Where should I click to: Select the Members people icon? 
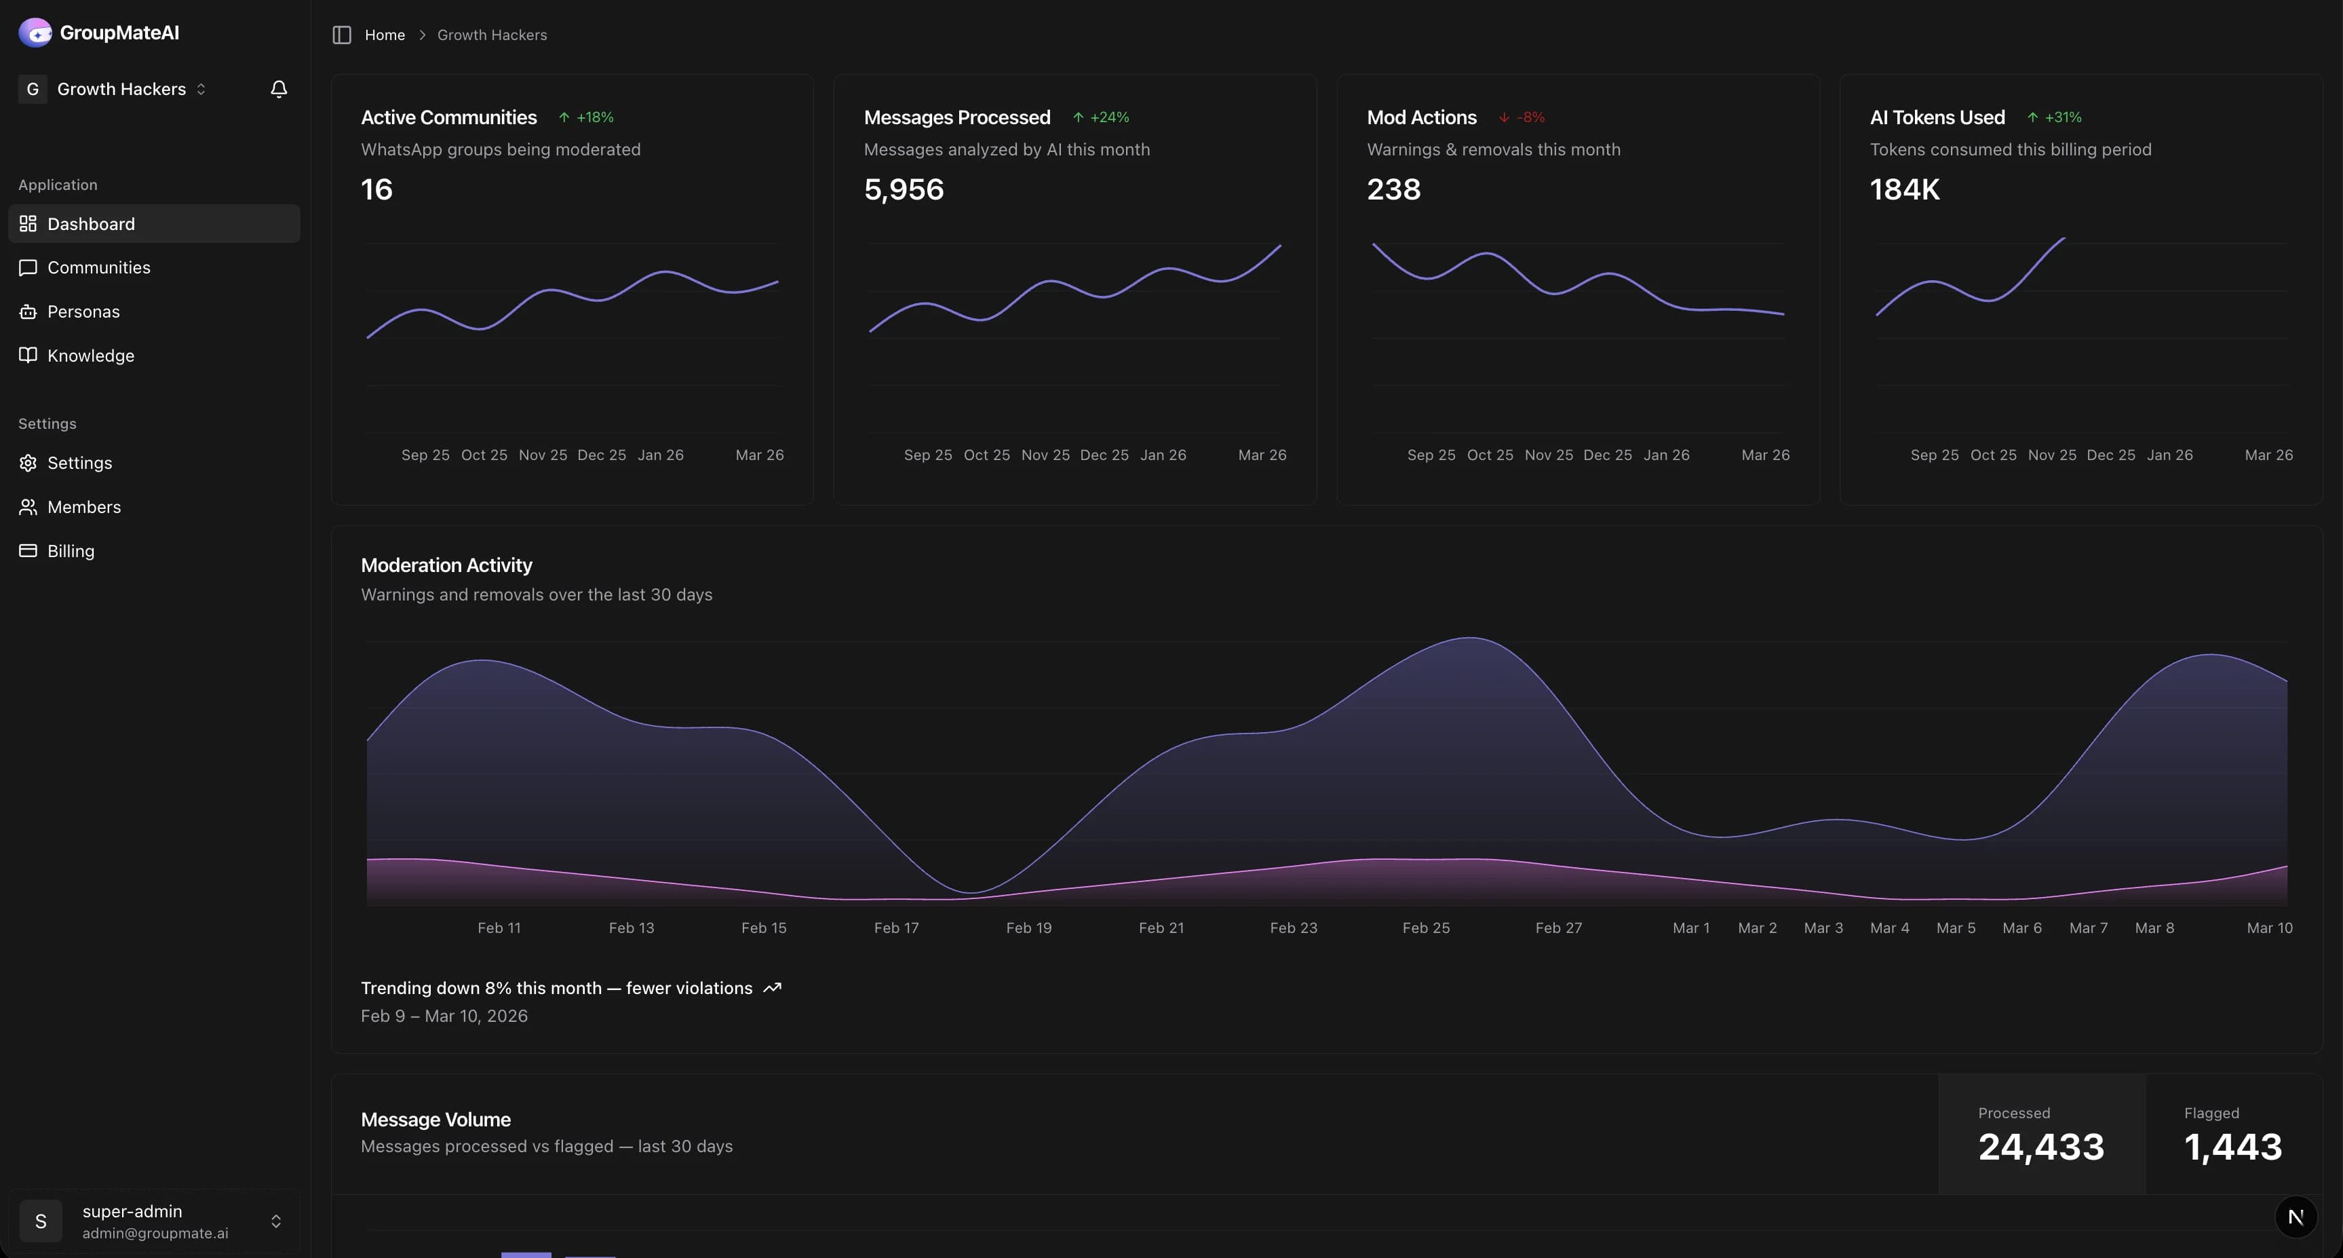pos(27,507)
